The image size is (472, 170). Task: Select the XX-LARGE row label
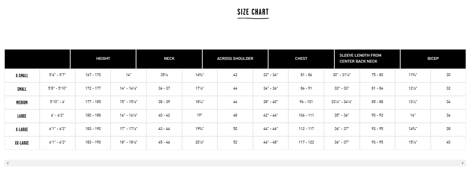click(22, 143)
